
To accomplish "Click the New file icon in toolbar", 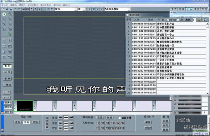I will click(x=3, y=9).
